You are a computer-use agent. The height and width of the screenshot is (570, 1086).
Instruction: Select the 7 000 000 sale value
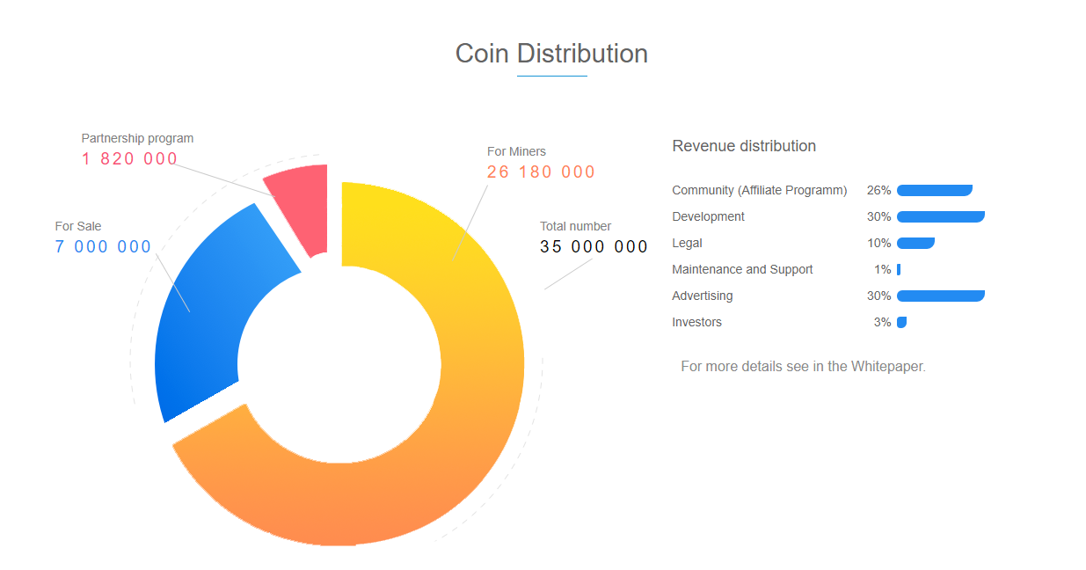pos(103,247)
